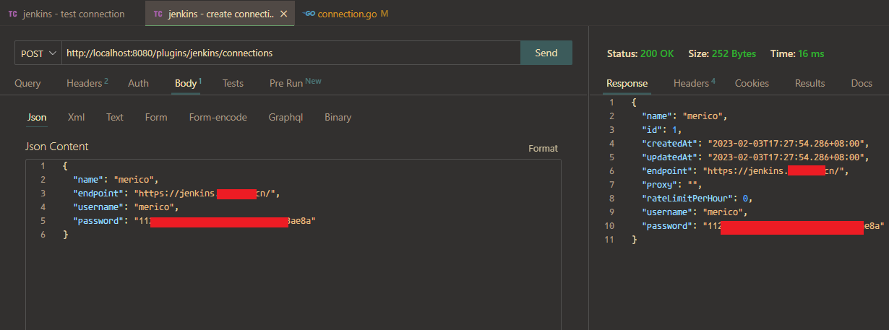This screenshot has height=330, width=889.
Task: Click the Go file icon on connection.go tab
Action: coord(309,14)
